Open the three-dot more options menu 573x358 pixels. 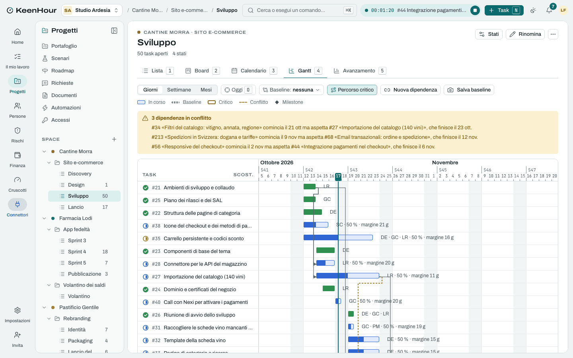pos(553,34)
